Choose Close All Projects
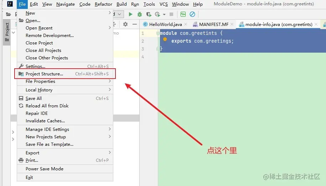Viewport: 326px width, 186px height. pos(65,51)
